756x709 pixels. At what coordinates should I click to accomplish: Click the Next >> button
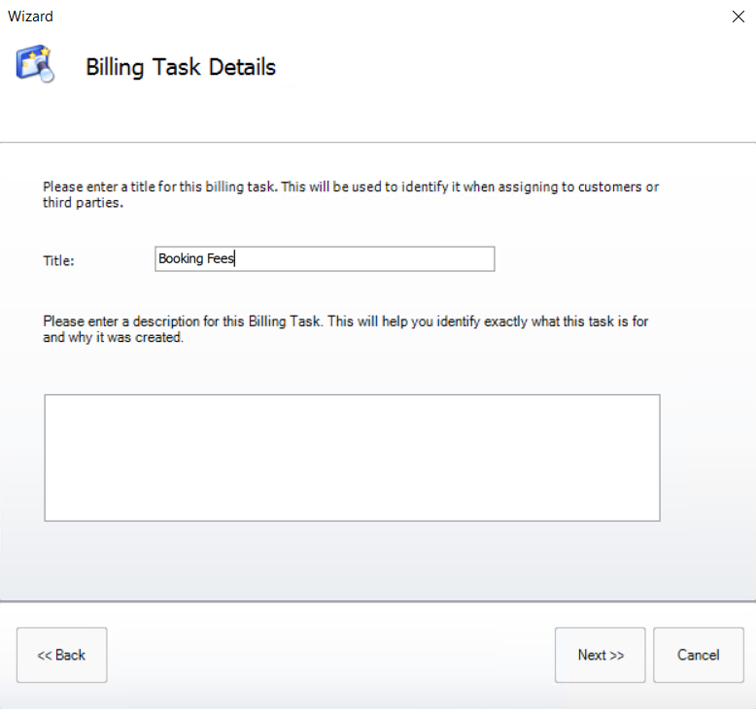tap(600, 655)
